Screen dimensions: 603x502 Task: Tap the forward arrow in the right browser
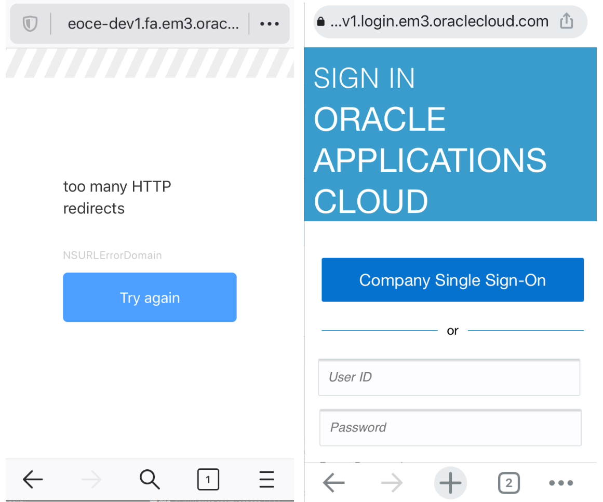(x=392, y=483)
